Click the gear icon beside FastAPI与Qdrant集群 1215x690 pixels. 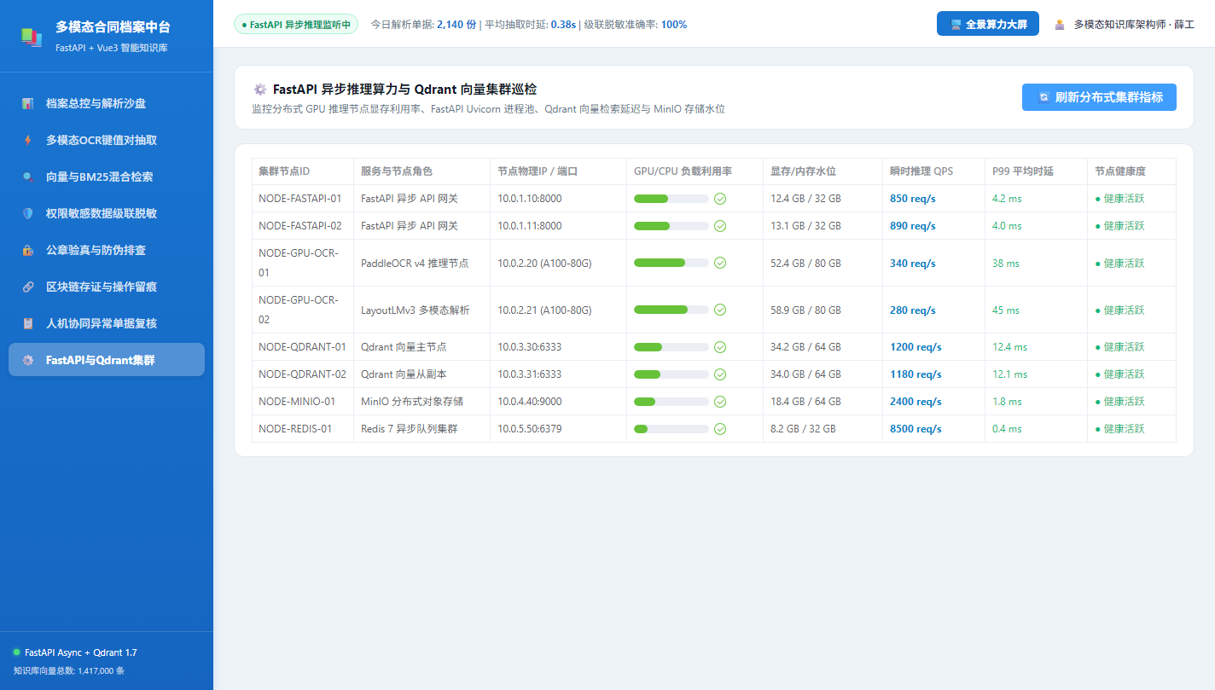[28, 361]
